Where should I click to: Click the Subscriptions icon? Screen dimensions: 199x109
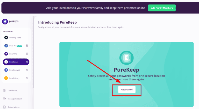point(5,107)
